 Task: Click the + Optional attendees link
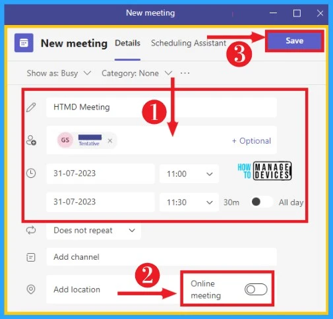251,141
